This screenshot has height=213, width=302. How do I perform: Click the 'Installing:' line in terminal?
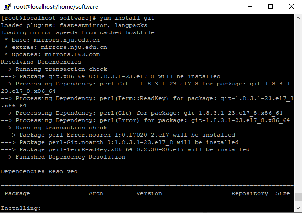(x=21, y=208)
